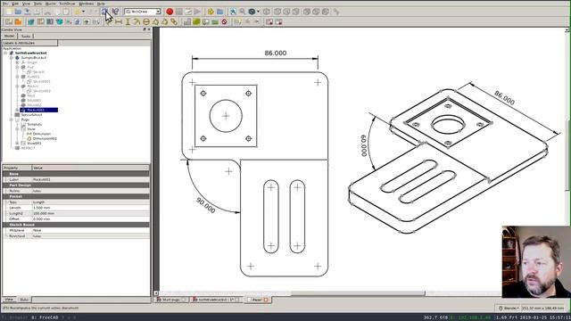Click the What's This help cursor icon
This screenshot has height=321, width=571.
coord(115,12)
